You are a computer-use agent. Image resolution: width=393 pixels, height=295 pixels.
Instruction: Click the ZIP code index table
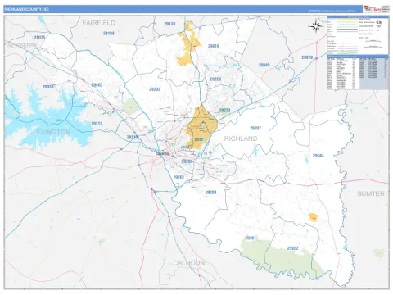(358, 72)
